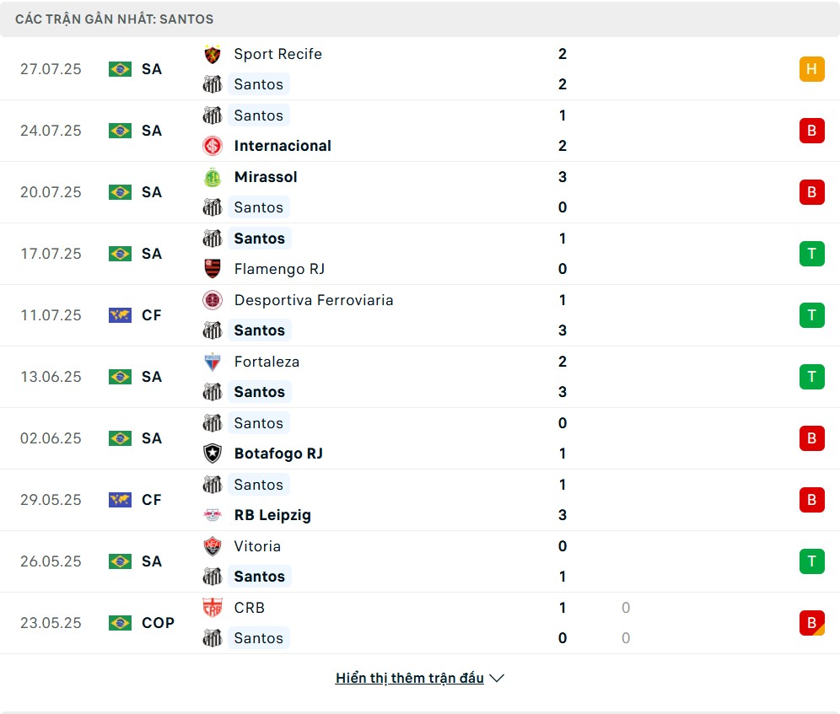Click the Brazil flag on 24.07.25 row
Screen dimensions: 840x714
click(x=120, y=131)
